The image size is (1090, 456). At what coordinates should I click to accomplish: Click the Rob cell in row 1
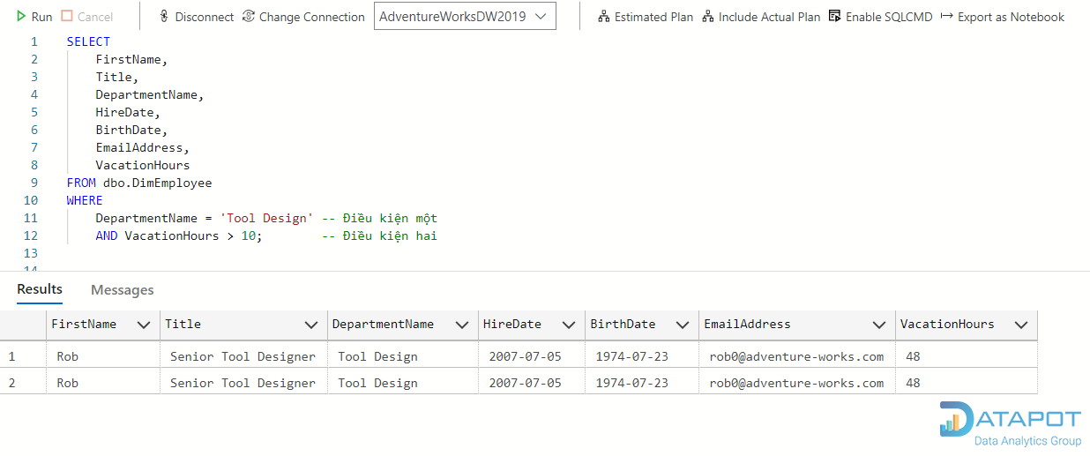click(x=103, y=356)
